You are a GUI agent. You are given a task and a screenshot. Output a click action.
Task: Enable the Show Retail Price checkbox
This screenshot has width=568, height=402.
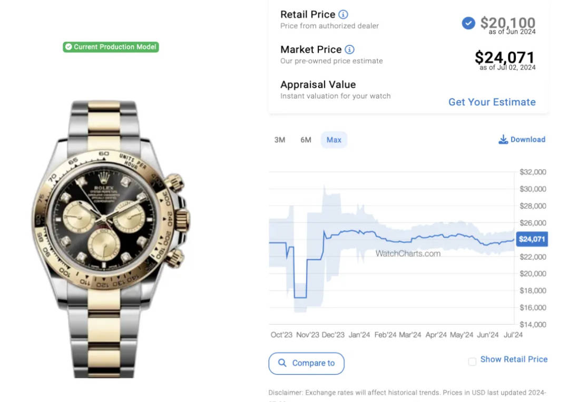(x=472, y=361)
